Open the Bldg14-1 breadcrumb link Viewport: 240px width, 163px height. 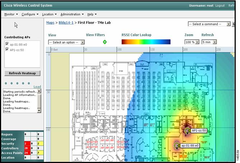pos(66,23)
